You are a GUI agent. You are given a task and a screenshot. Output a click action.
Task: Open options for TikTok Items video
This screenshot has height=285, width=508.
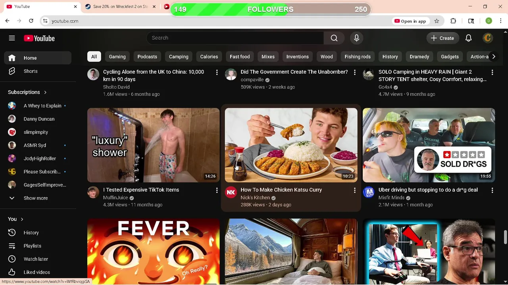(217, 190)
